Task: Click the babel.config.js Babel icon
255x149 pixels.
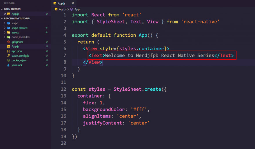Action: (9, 56)
